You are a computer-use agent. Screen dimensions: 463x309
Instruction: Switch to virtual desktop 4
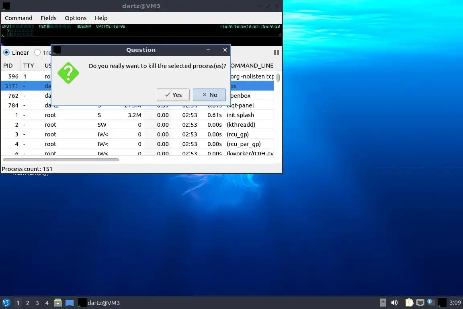(47, 303)
